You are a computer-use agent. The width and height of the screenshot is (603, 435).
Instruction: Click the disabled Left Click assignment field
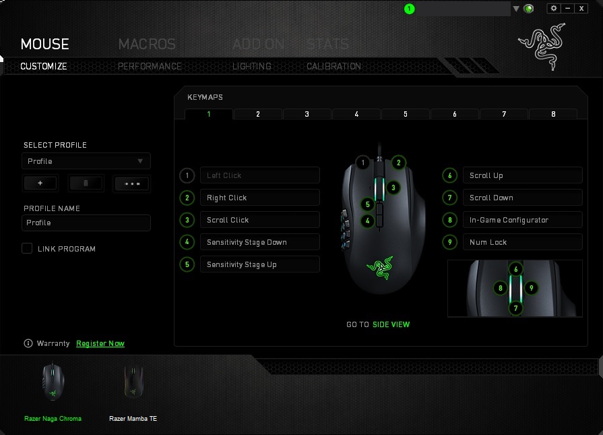[260, 175]
